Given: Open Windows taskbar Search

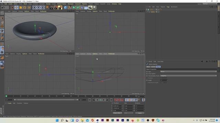Looking at the screenshot, I should pyautogui.click(x=62, y=120).
